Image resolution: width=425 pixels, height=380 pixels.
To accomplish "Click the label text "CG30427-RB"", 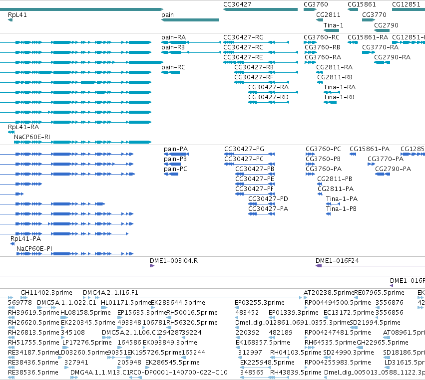I will point(254,67).
